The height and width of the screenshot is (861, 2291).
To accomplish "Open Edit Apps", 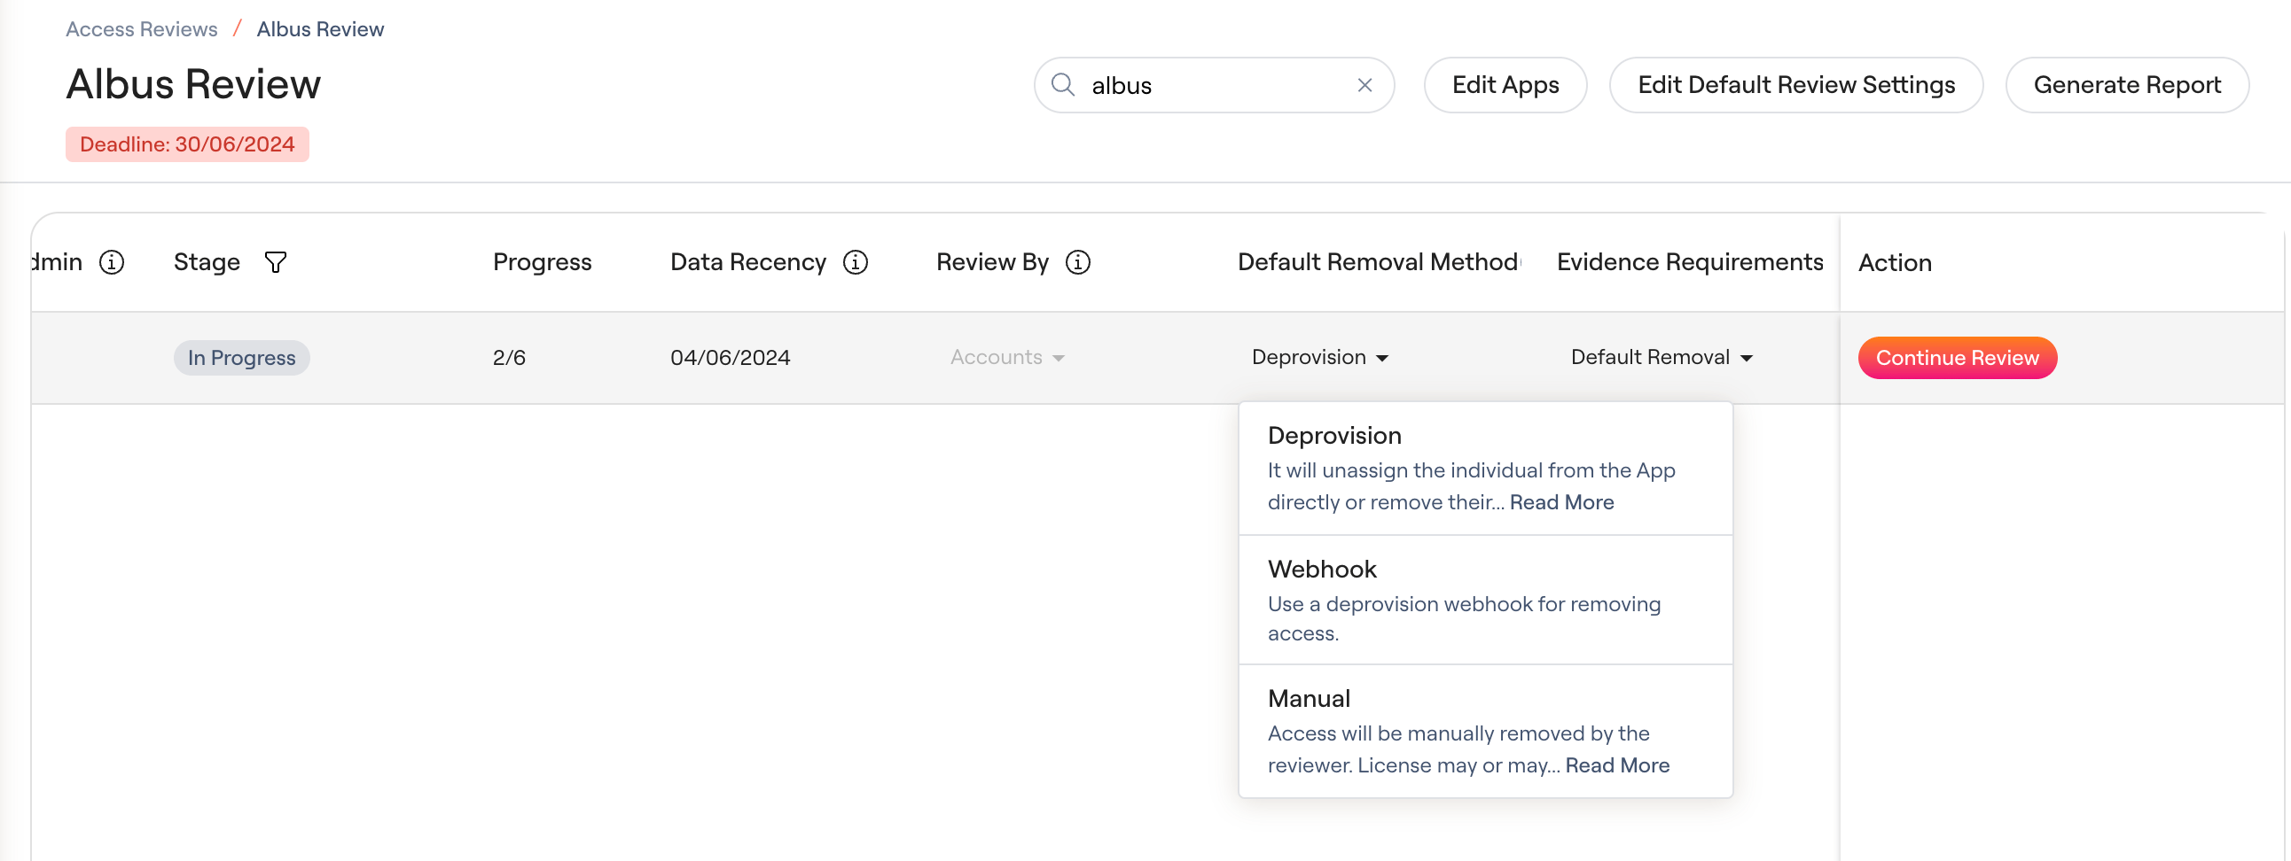I will click(x=1505, y=84).
